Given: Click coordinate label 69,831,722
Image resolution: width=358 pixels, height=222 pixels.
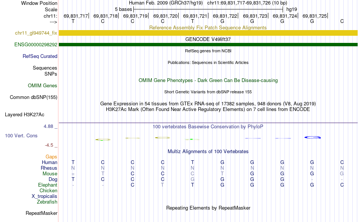Looking at the screenshot, I should 225,16.
